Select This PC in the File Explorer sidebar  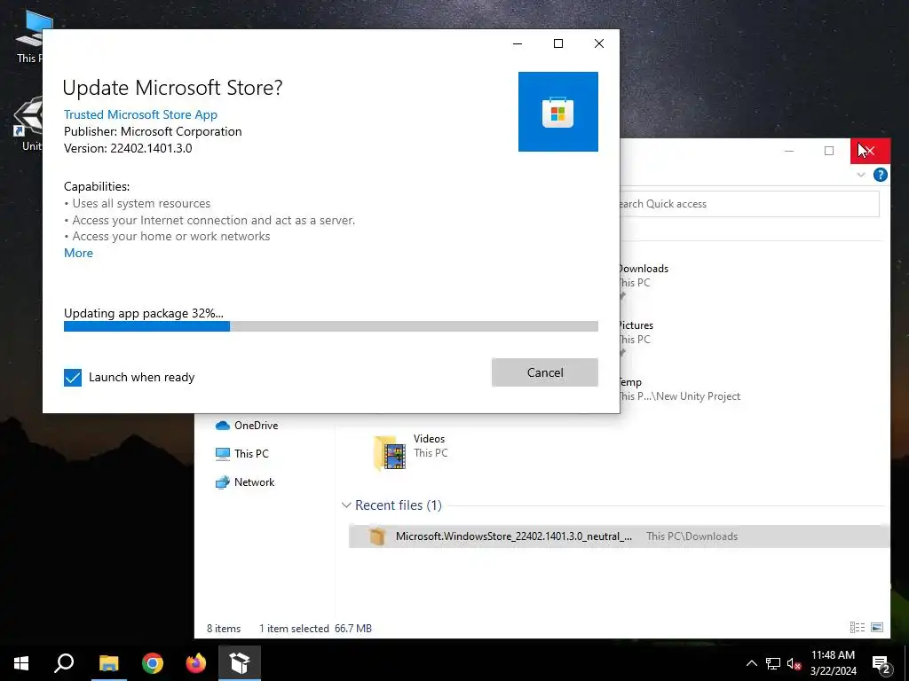[242, 454]
